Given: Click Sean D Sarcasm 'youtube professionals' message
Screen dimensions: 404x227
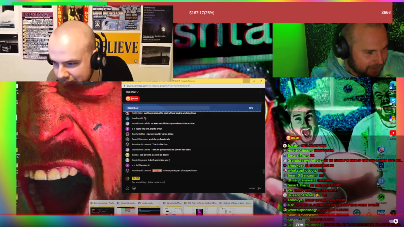Looking at the screenshot, I should pos(148,139).
